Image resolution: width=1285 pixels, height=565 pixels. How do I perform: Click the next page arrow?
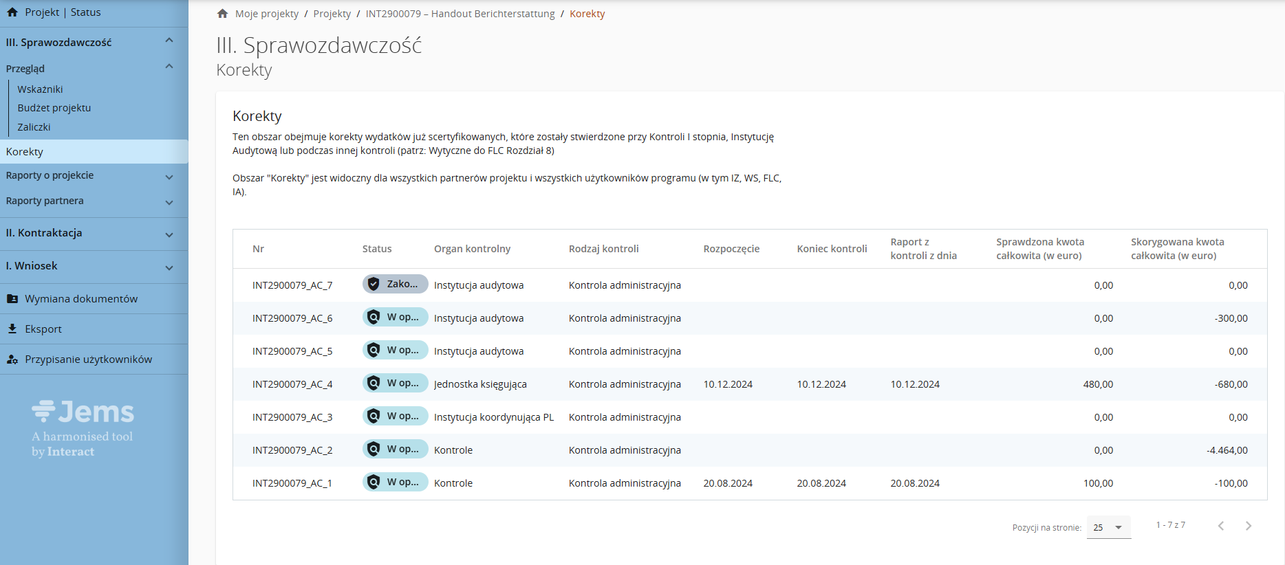coord(1248,526)
